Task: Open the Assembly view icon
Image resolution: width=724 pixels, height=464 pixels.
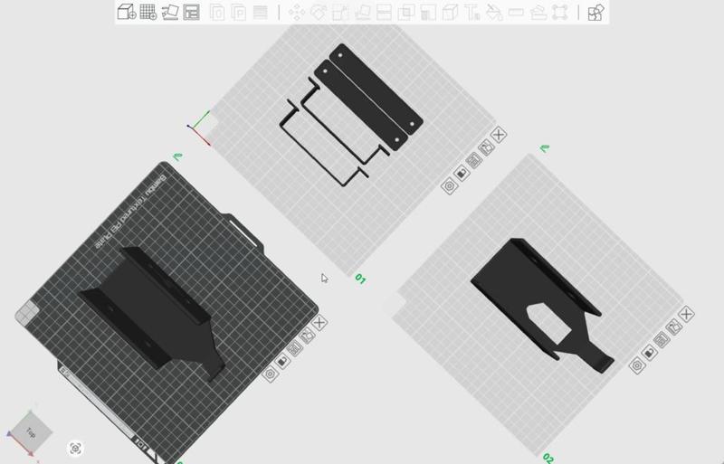Action: click(595, 12)
